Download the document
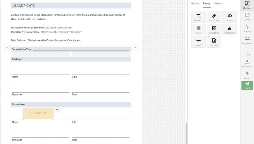 (247, 64)
